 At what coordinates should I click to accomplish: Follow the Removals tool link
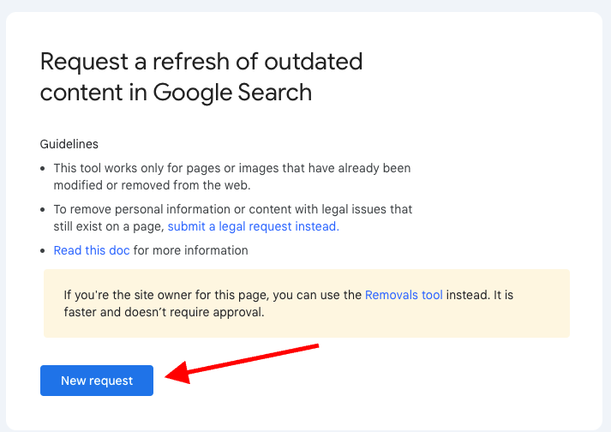click(x=404, y=295)
